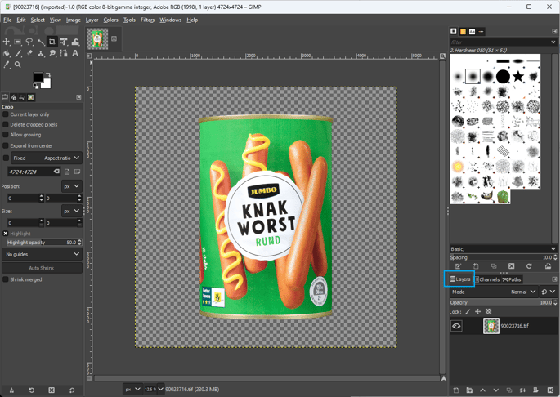Select the Warp Transform tool
Screen dimensions: 560x397
[75, 42]
